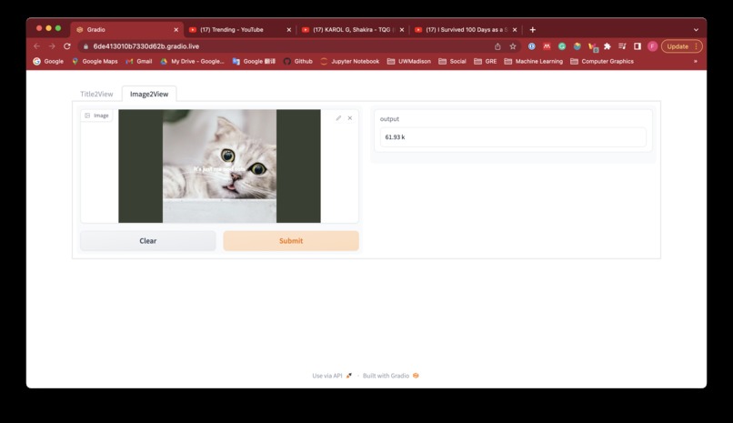Click the output field showing 61.93 k
733x423 pixels.
(x=513, y=137)
